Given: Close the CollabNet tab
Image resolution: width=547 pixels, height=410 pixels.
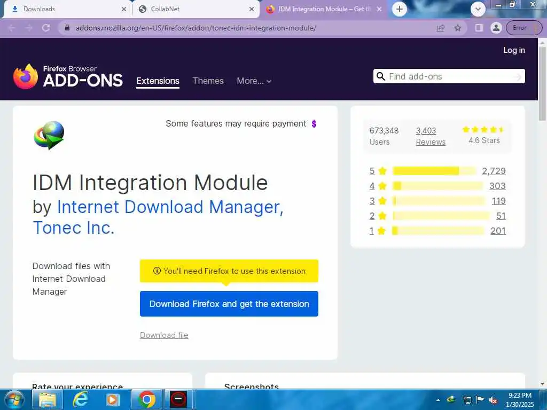Looking at the screenshot, I should [252, 9].
